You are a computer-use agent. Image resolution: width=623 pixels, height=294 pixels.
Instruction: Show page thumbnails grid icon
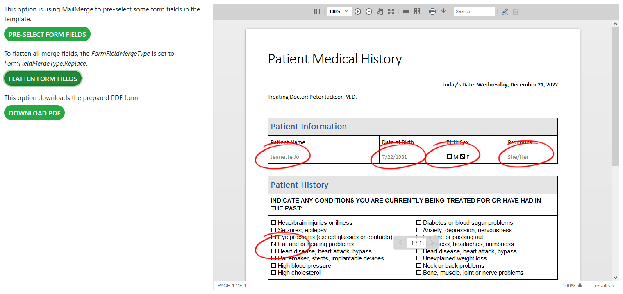click(417, 11)
